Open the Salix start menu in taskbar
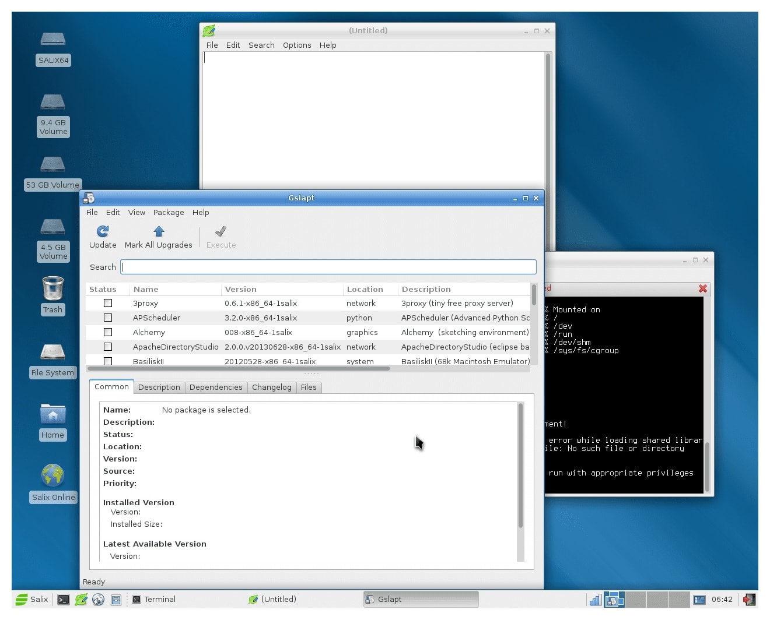 [x=32, y=599]
